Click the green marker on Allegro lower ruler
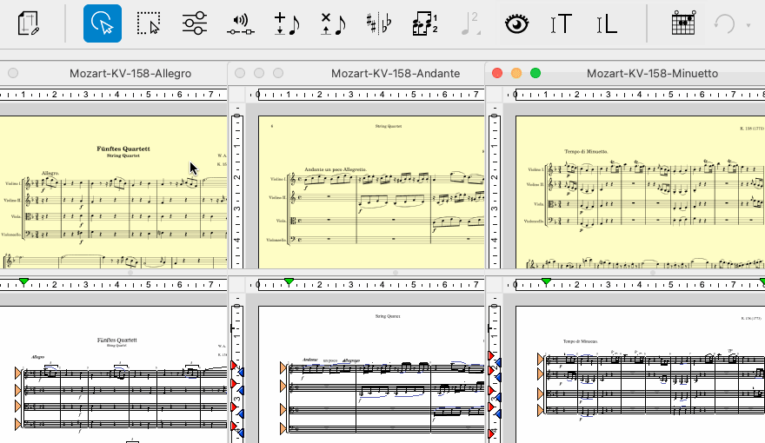 pyautogui.click(x=24, y=281)
